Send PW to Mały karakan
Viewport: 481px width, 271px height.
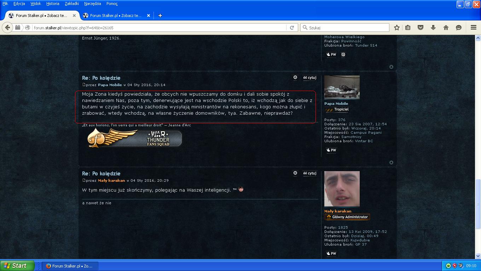tap(331, 254)
